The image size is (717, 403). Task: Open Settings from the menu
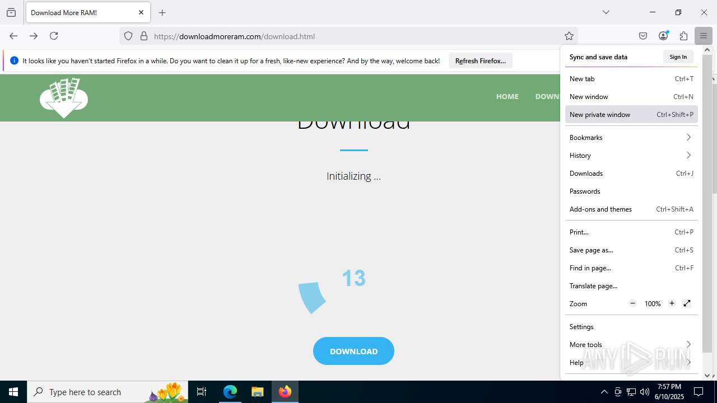click(x=631, y=327)
